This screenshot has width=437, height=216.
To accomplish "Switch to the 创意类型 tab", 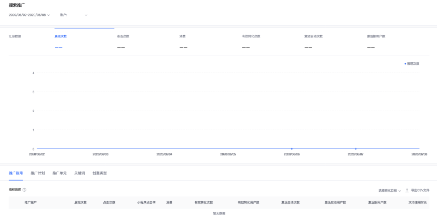I will click(100, 173).
